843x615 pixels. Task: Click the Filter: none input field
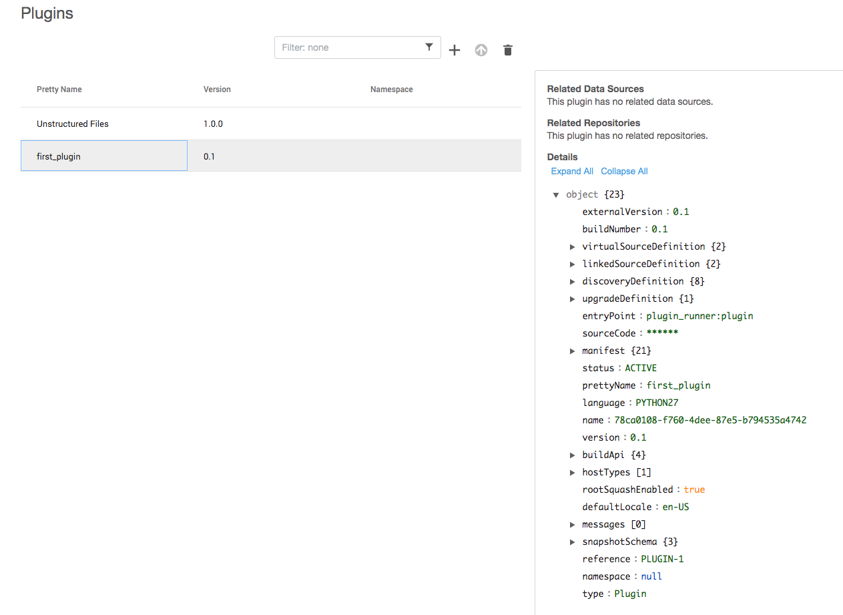[x=347, y=47]
